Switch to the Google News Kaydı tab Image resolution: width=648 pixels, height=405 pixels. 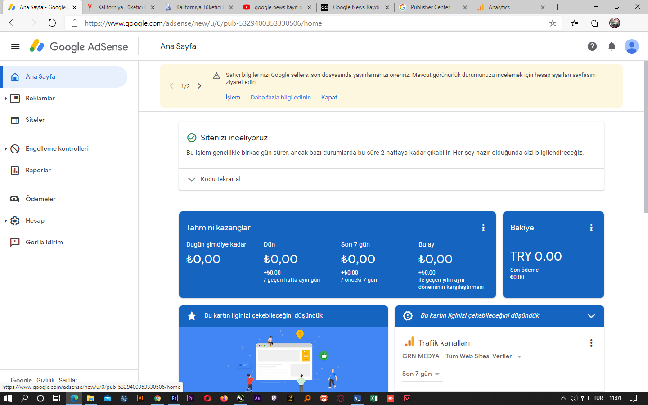pos(355,7)
